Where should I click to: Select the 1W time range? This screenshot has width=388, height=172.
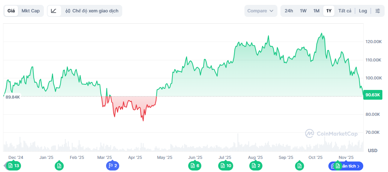pos(303,11)
